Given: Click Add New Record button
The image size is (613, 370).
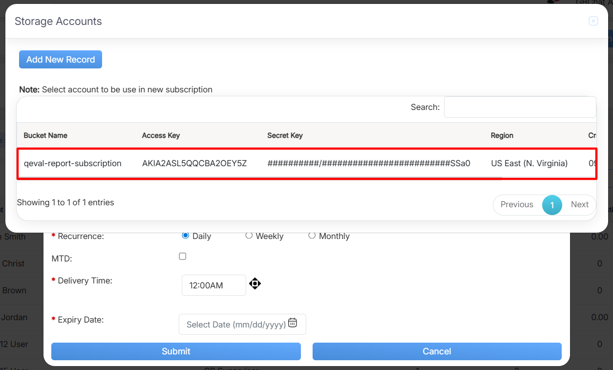Looking at the screenshot, I should 61,59.
